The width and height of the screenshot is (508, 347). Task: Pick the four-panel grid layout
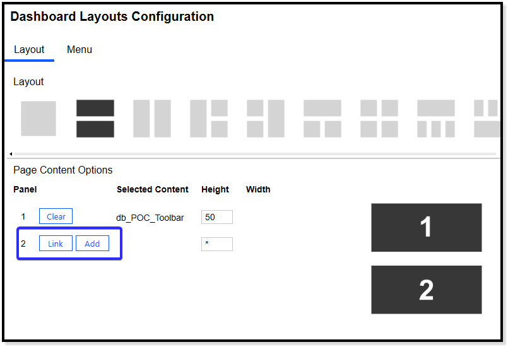(379, 119)
